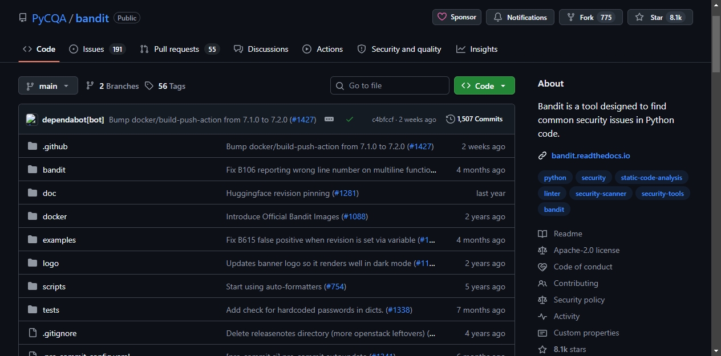Open the bandit folder

click(x=54, y=170)
